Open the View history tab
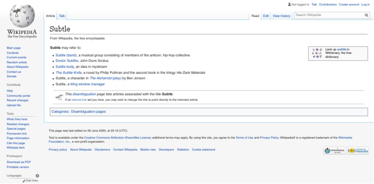Image resolution: width=374 pixels, height=184 pixels. [x=281, y=16]
